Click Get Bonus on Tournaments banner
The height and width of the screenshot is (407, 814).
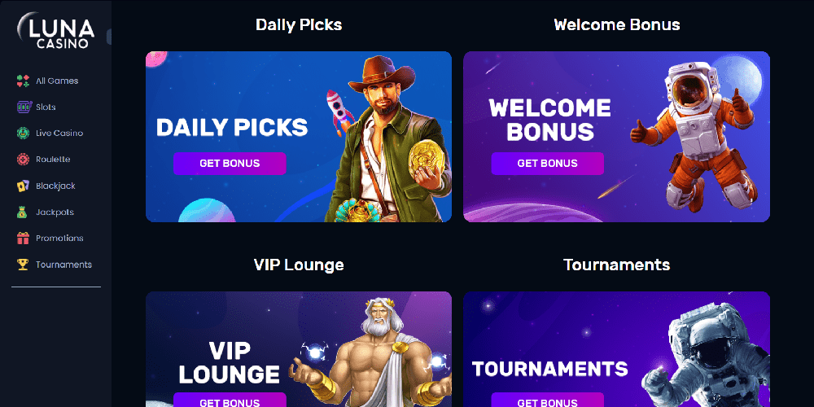[548, 400]
